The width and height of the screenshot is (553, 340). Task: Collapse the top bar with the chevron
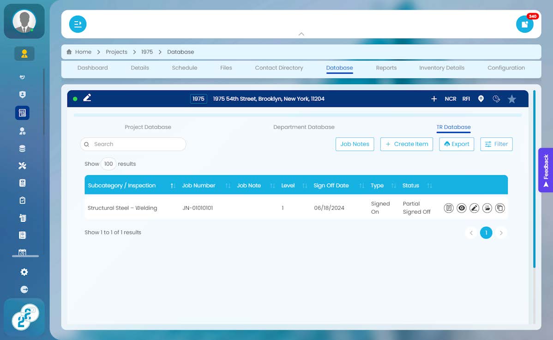[x=301, y=34]
